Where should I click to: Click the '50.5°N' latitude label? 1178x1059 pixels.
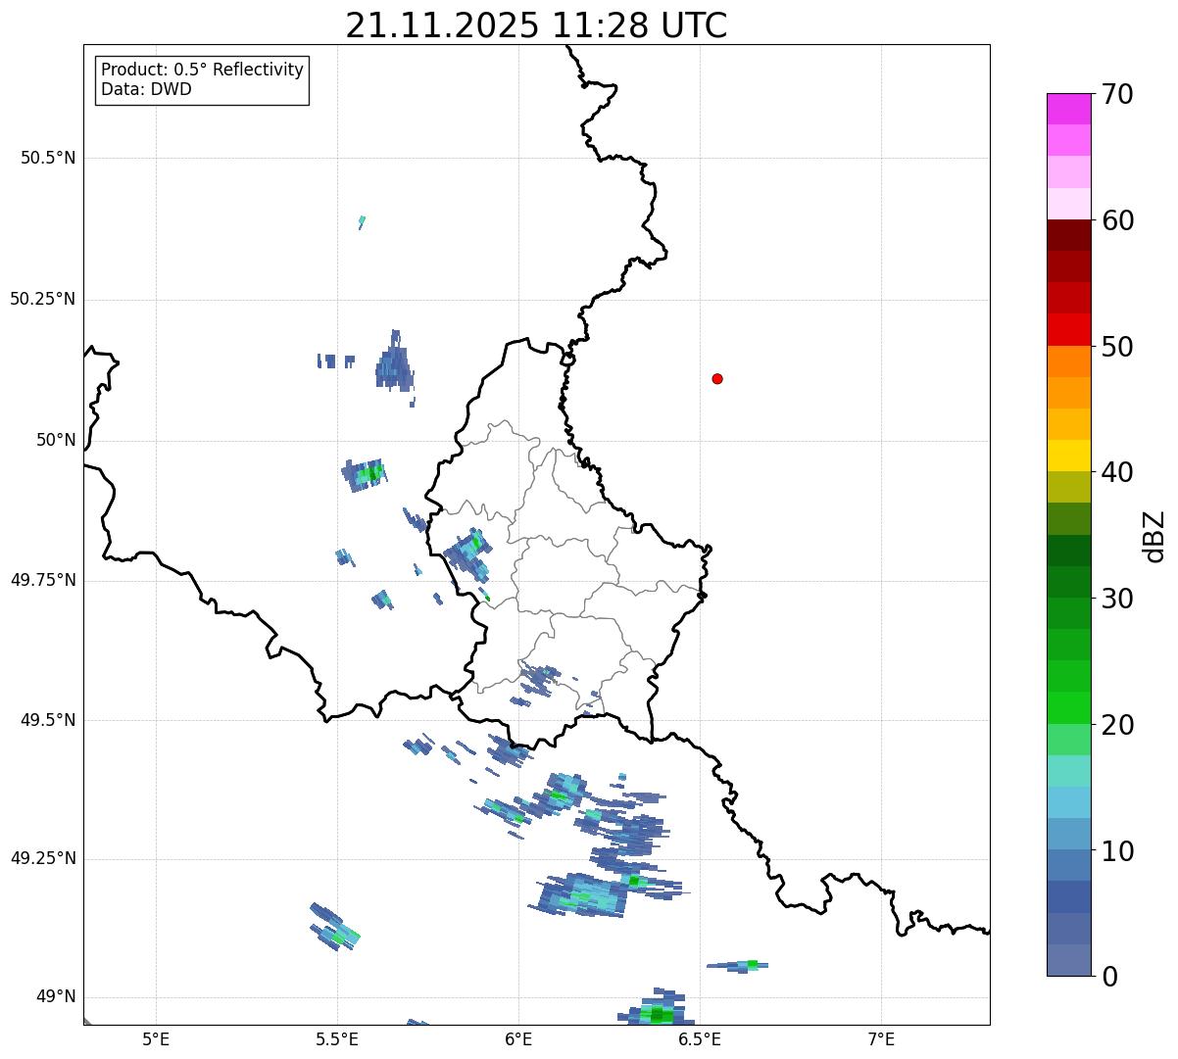(48, 158)
